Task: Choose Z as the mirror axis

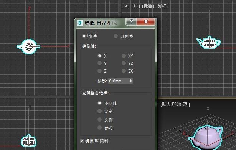Action: click(x=99, y=71)
